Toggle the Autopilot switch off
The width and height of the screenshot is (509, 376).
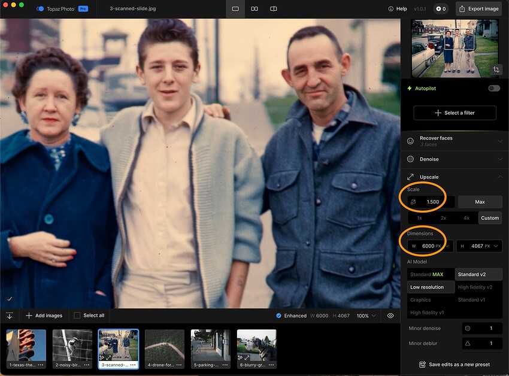click(x=493, y=88)
